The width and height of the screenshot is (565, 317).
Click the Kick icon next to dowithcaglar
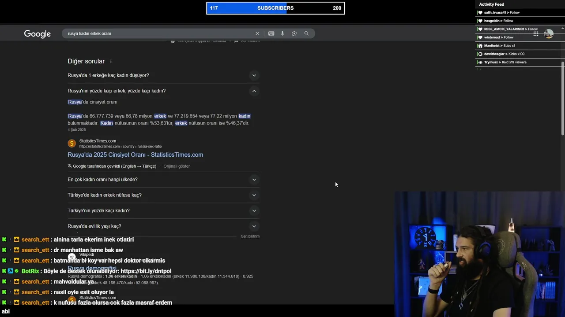tap(480, 54)
